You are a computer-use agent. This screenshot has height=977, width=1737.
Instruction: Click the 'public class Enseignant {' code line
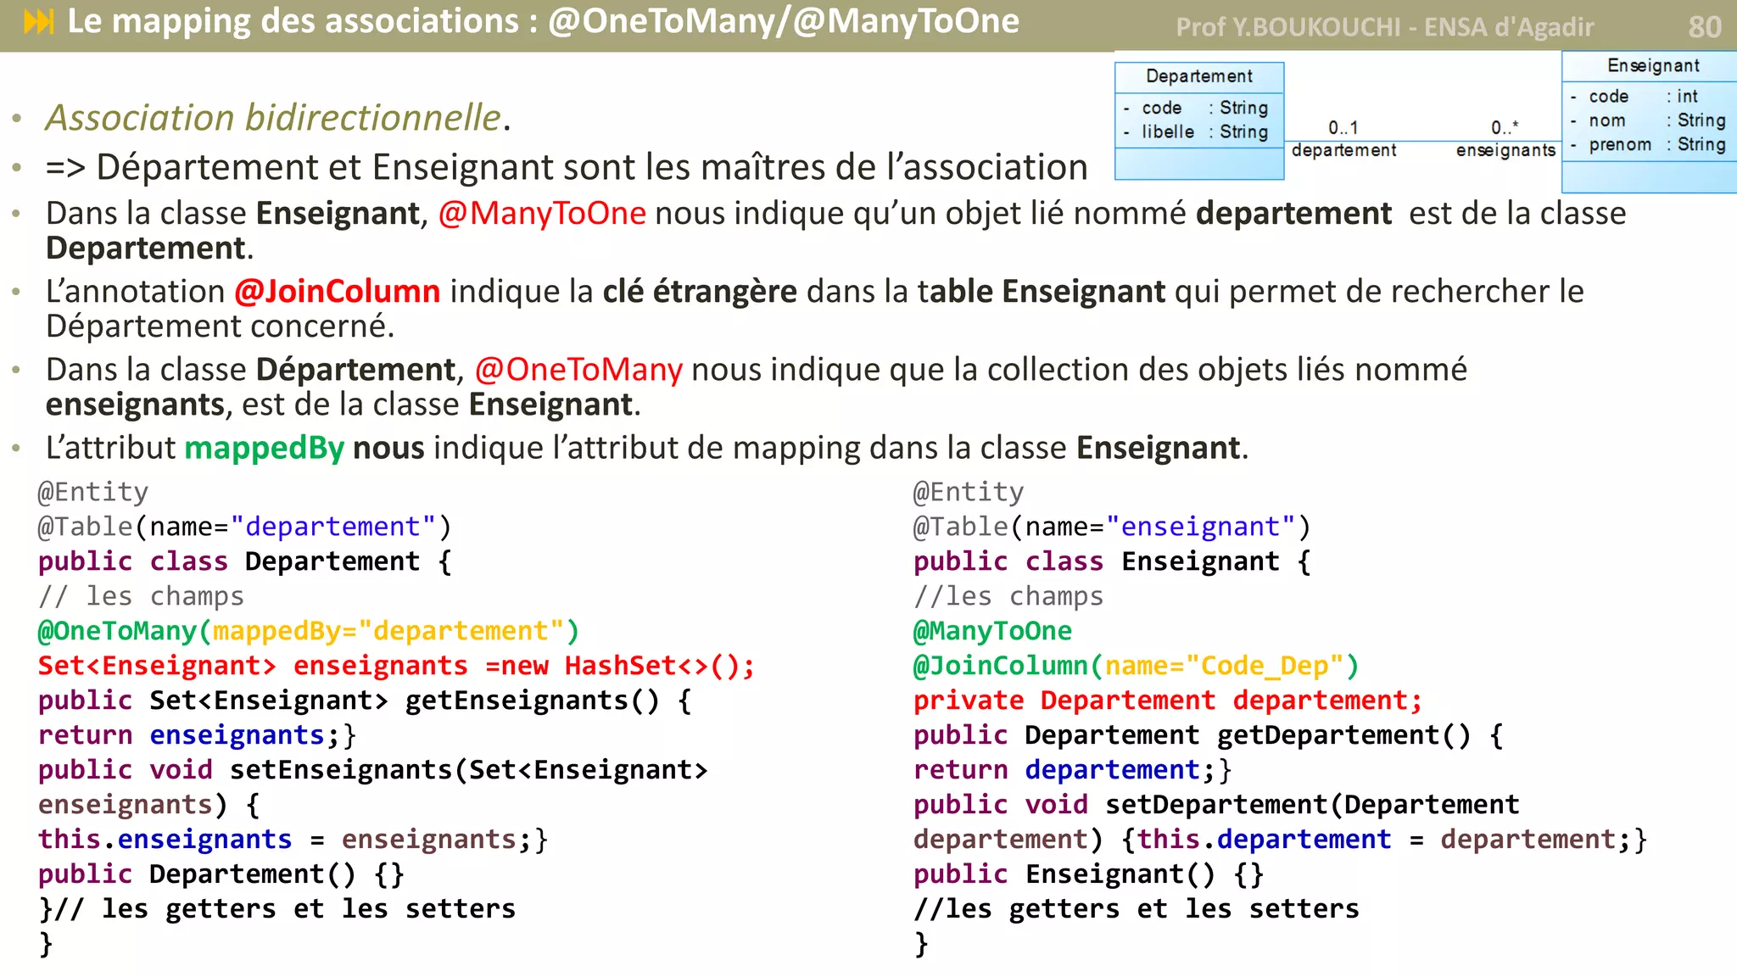(1112, 561)
